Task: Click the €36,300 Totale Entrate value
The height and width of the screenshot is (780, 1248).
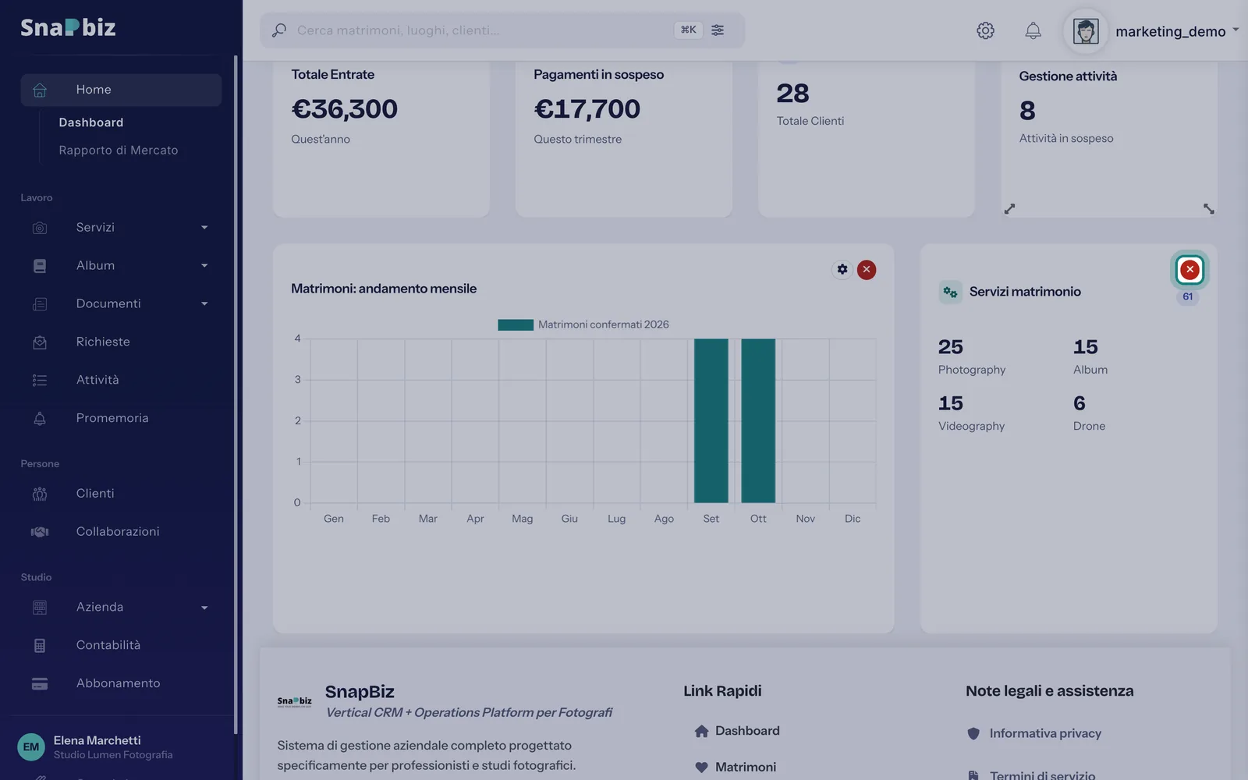Action: (x=345, y=108)
